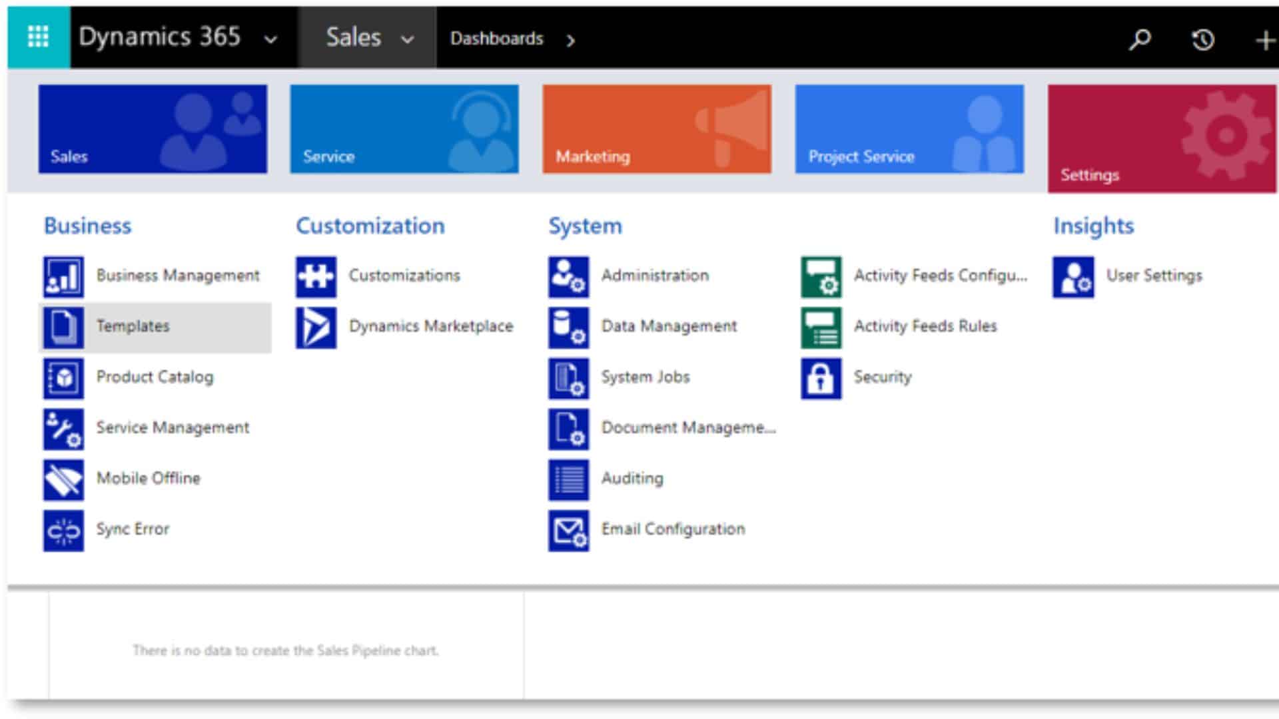Click the Mobile Offline icon
The width and height of the screenshot is (1279, 719).
[63, 479]
